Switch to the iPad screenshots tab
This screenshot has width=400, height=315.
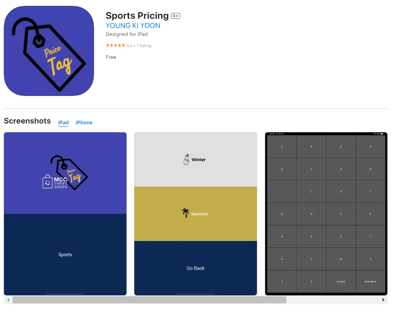pyautogui.click(x=64, y=123)
